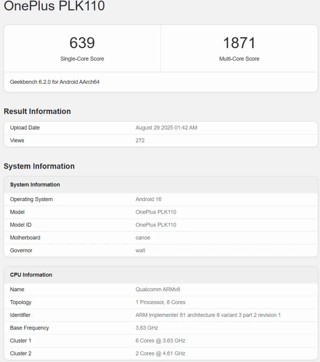
Task: Click the CPU Information table header
Action: point(31,275)
